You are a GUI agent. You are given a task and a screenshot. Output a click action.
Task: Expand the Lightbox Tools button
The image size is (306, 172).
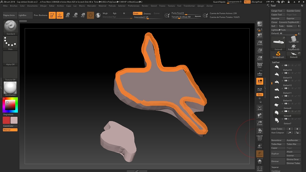[x=286, y=30]
